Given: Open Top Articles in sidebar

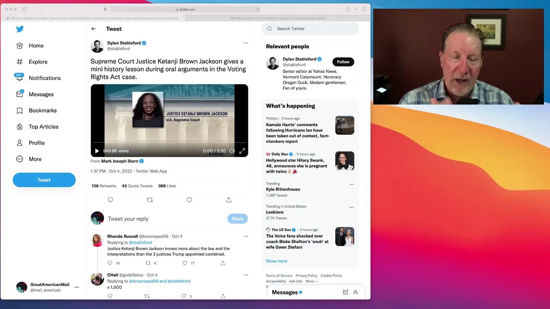Looking at the screenshot, I should coord(37,127).
